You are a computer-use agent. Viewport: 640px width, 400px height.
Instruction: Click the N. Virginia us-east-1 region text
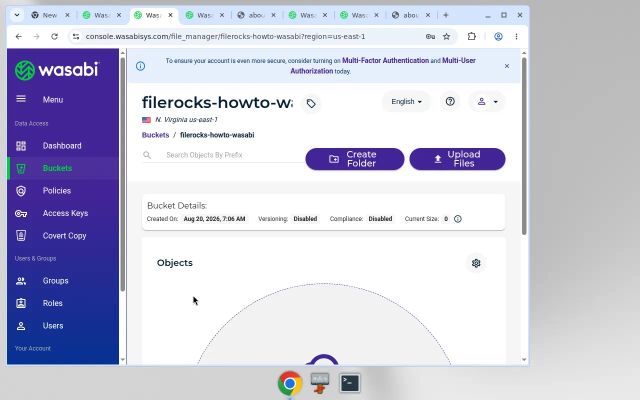[186, 119]
